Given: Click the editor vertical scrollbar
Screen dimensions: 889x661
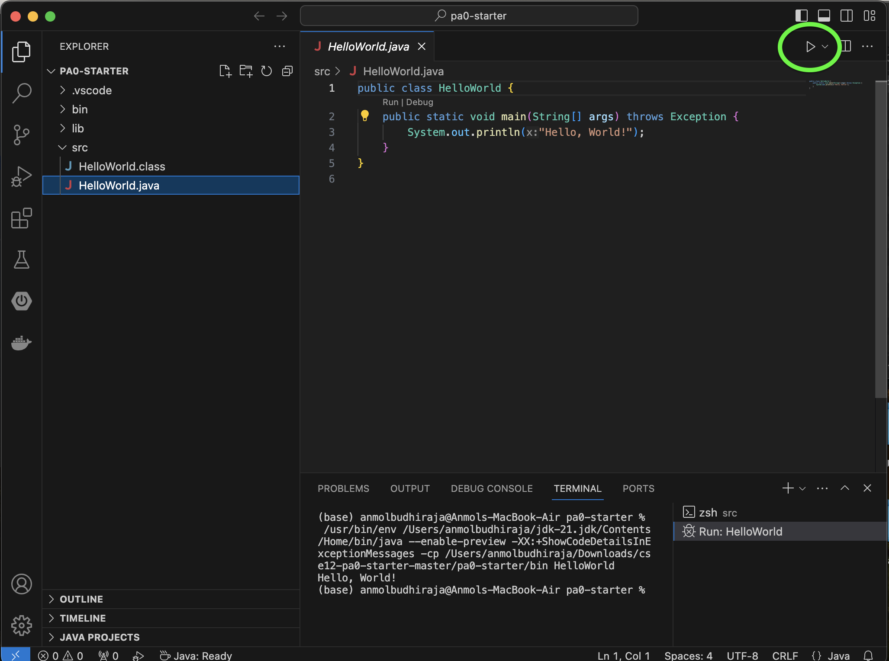Looking at the screenshot, I should [x=881, y=239].
